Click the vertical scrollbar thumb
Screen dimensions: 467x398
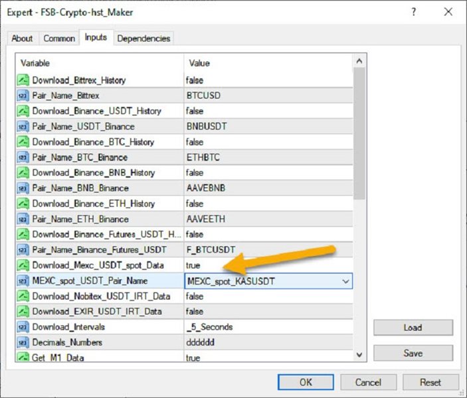point(359,133)
